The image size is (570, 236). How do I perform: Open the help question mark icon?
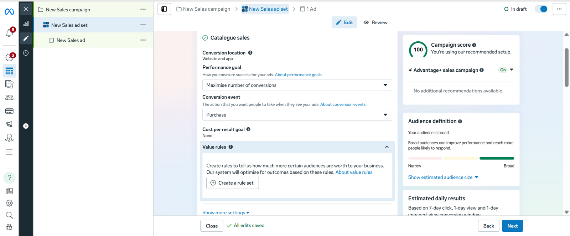[x=9, y=178]
